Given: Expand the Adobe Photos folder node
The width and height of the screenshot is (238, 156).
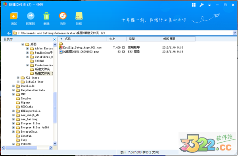Looking at the screenshot, I should pyautogui.click(x=27, y=49).
